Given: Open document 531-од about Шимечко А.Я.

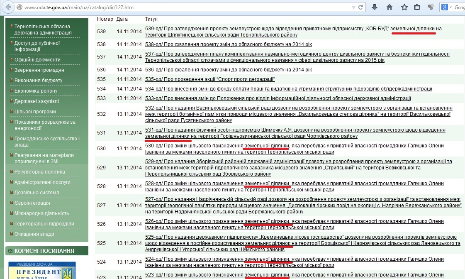Looking at the screenshot, I should click(295, 133).
